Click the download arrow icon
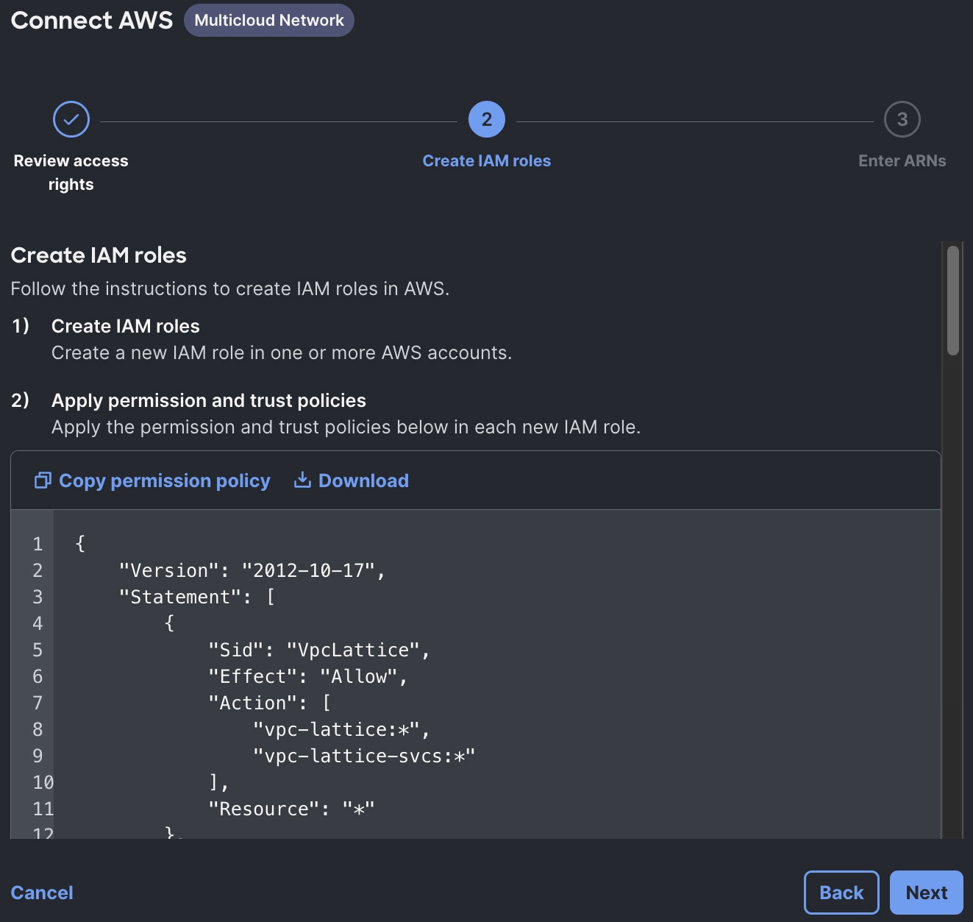 pyautogui.click(x=302, y=480)
